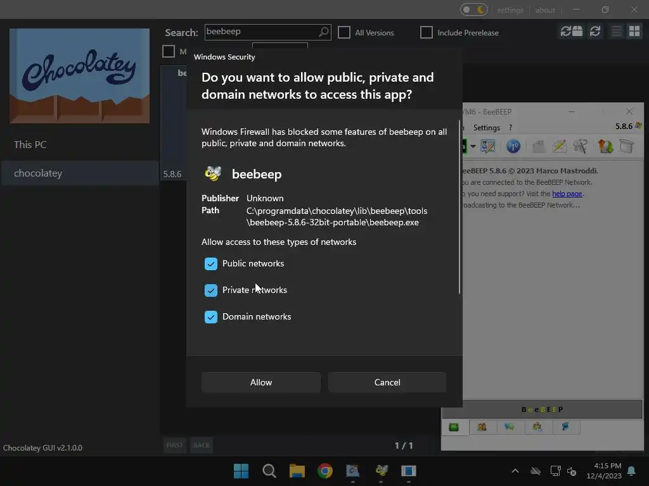The image size is (649, 486).
Task: Open the notification bell in taskbar
Action: pos(632,471)
